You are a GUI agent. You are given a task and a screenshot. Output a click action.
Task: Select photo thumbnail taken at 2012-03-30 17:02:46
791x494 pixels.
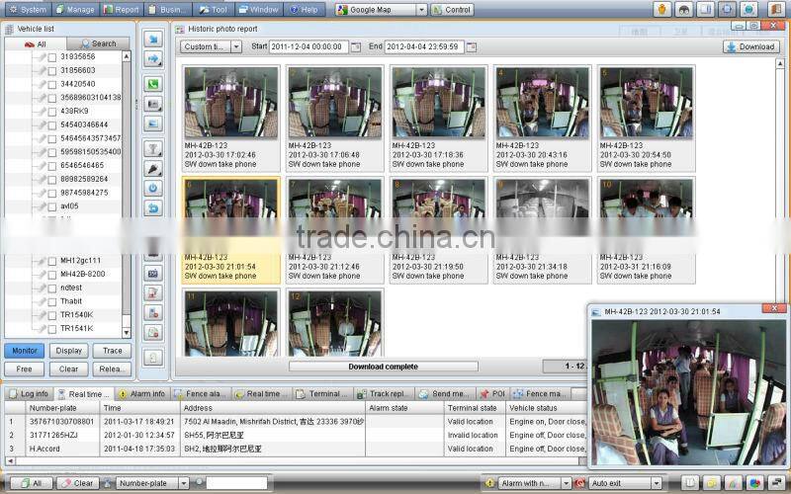231,119
